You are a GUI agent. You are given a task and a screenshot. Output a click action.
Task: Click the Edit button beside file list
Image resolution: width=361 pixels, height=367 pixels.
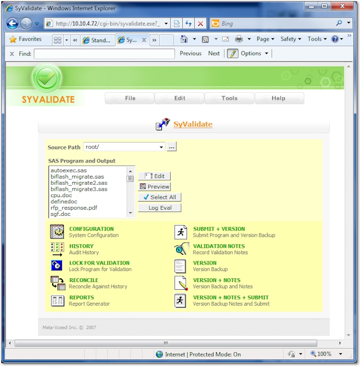pyautogui.click(x=154, y=176)
